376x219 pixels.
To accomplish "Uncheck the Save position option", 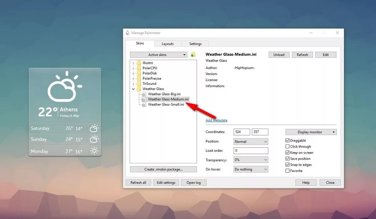I will (288, 159).
